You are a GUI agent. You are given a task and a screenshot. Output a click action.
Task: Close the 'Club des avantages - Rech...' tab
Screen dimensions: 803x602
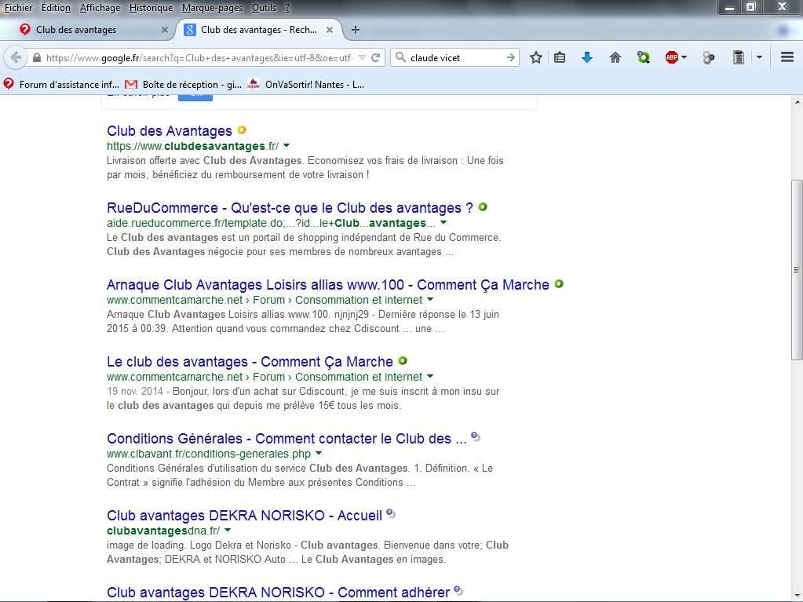[330, 30]
